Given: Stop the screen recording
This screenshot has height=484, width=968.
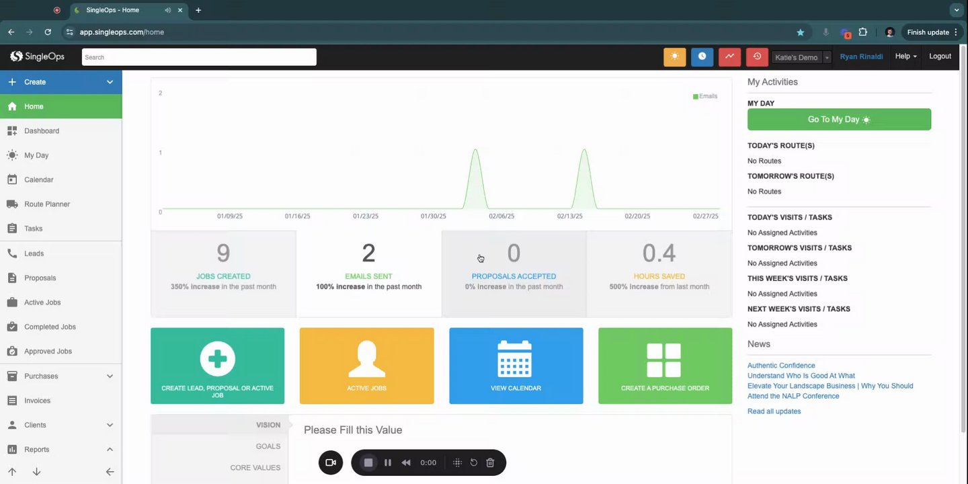Looking at the screenshot, I should tap(368, 462).
